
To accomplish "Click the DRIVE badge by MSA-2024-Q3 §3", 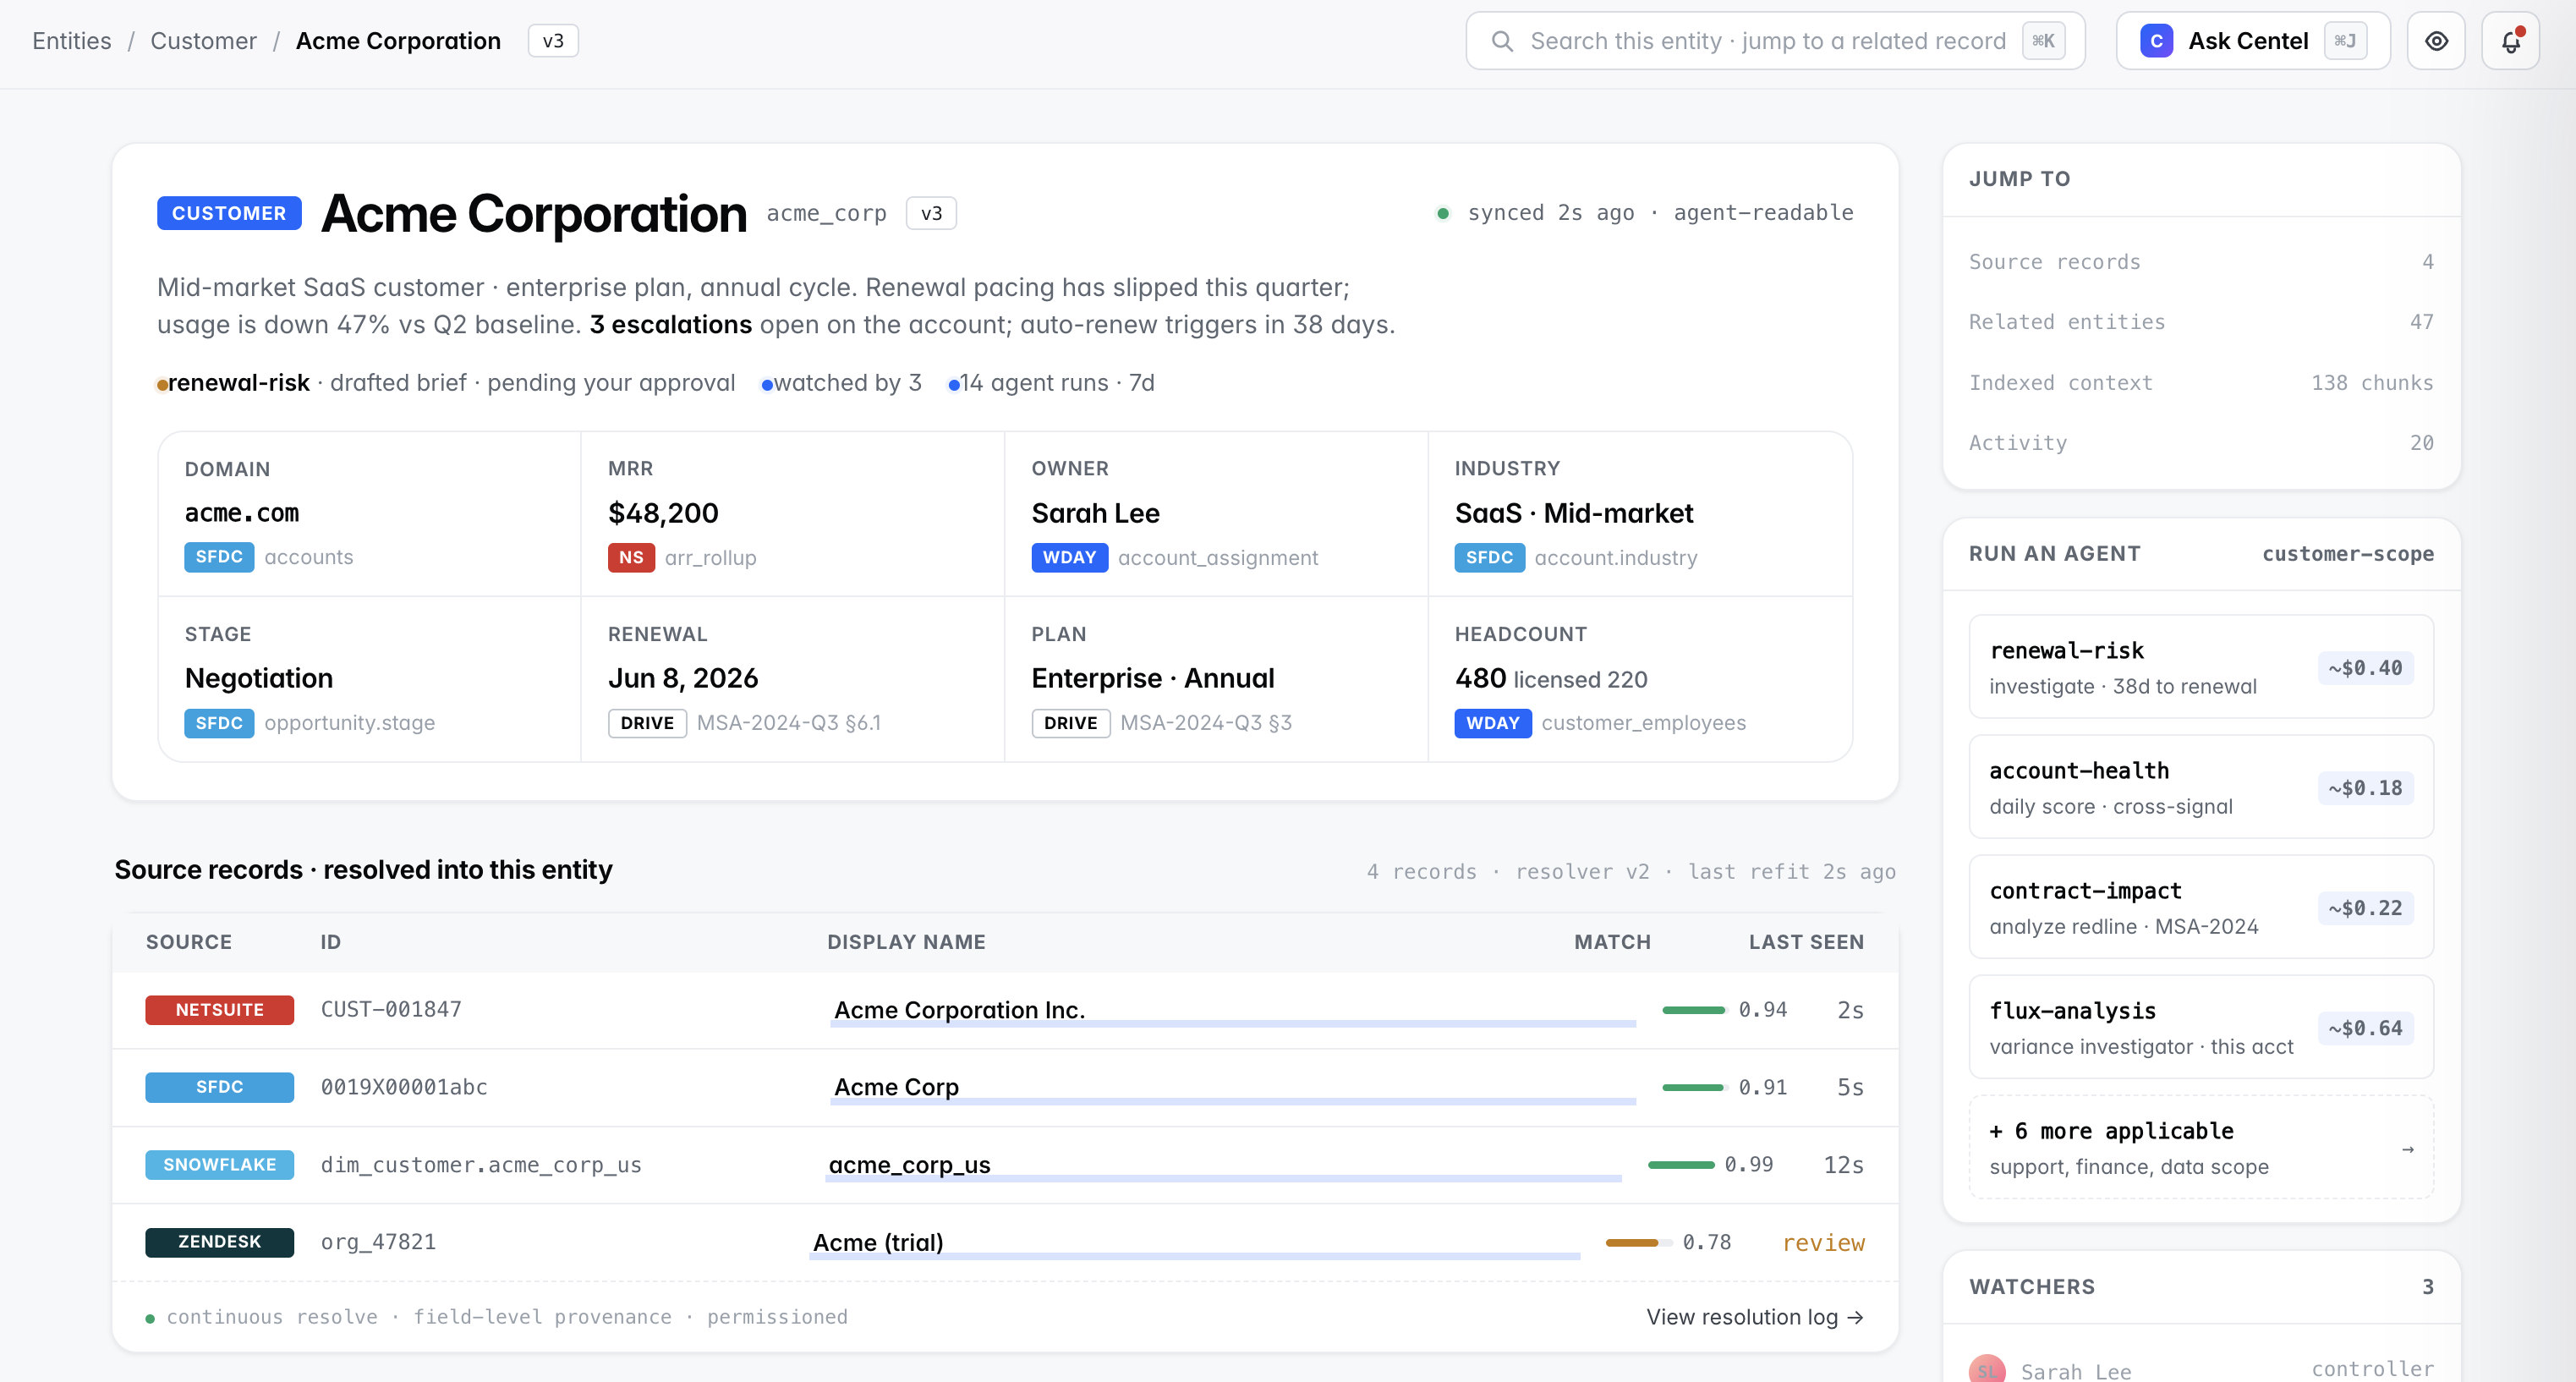I will (1070, 723).
